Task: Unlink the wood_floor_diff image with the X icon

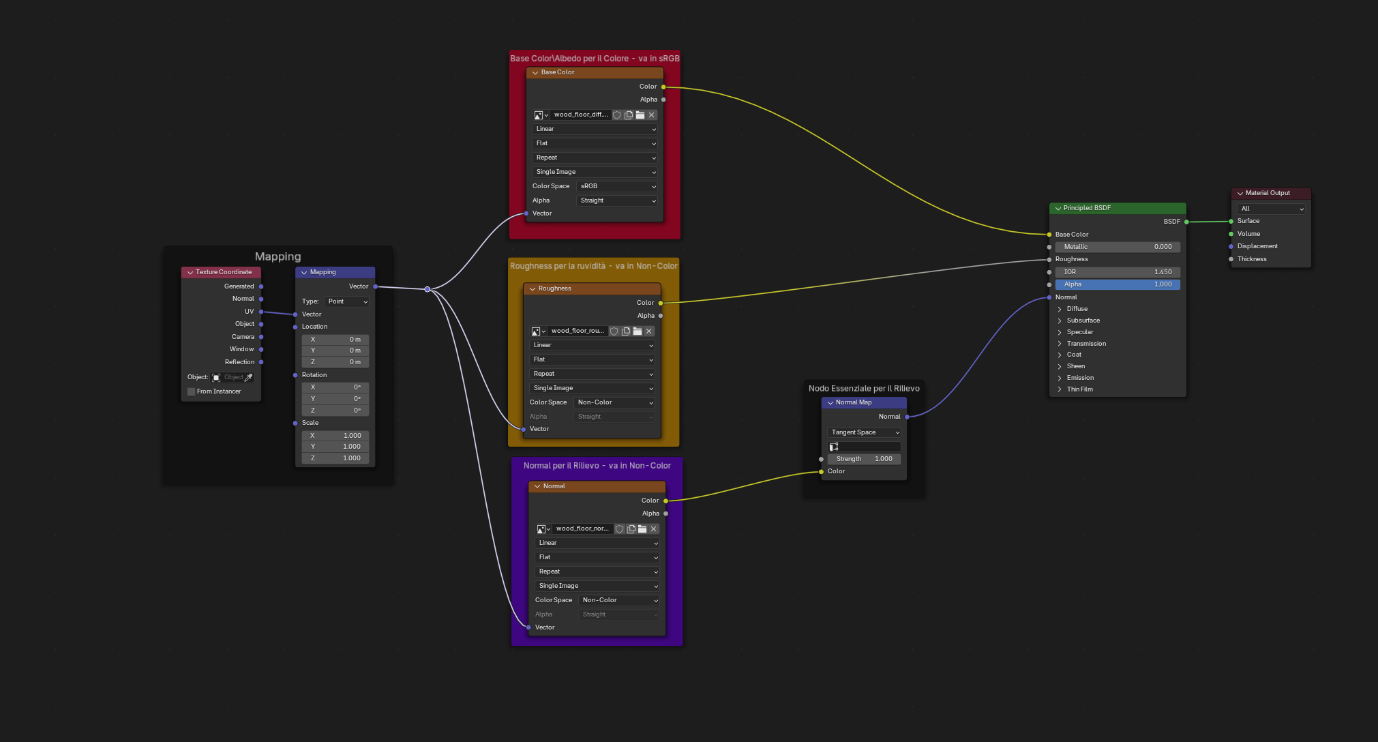Action: point(652,115)
